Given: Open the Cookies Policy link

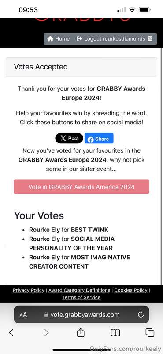Looking at the screenshot, I should click(131, 290).
